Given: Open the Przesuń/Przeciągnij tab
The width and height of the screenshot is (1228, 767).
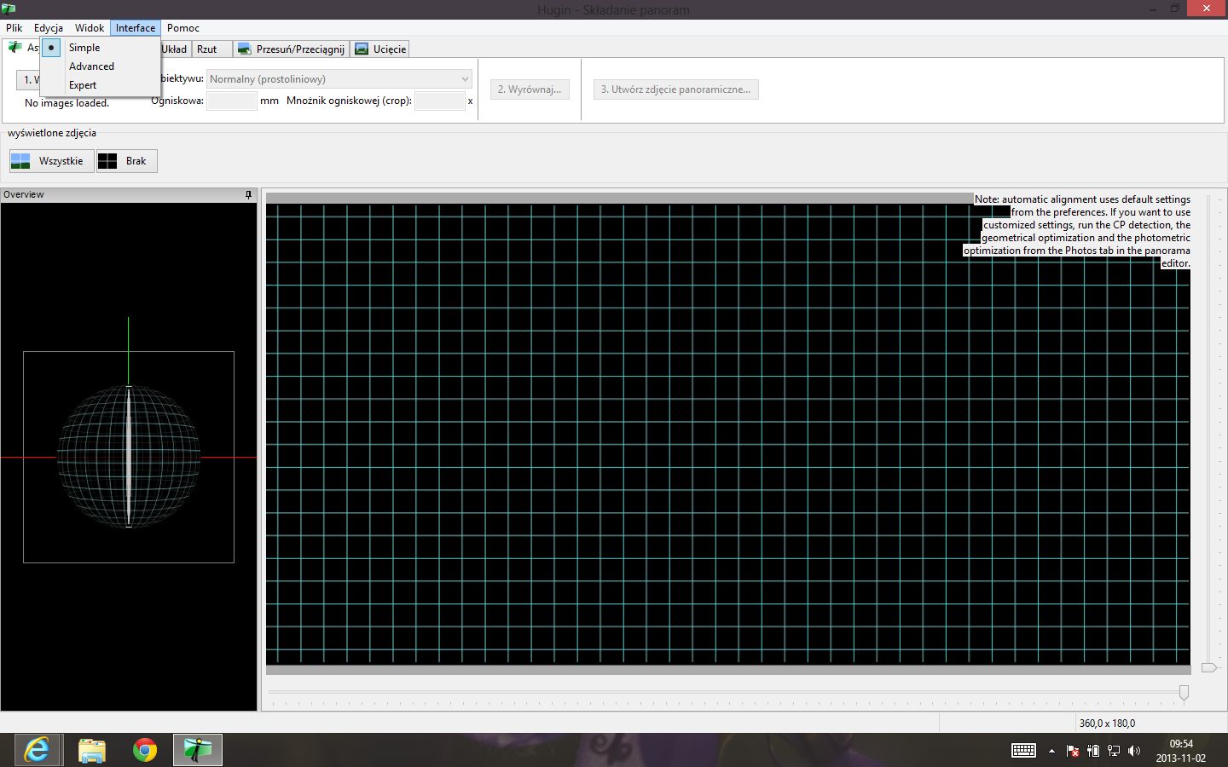Looking at the screenshot, I should tap(291, 49).
